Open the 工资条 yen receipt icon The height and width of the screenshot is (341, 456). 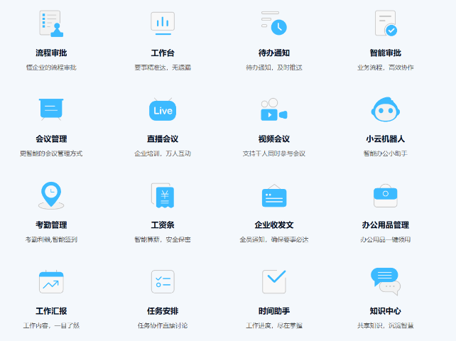click(163, 195)
